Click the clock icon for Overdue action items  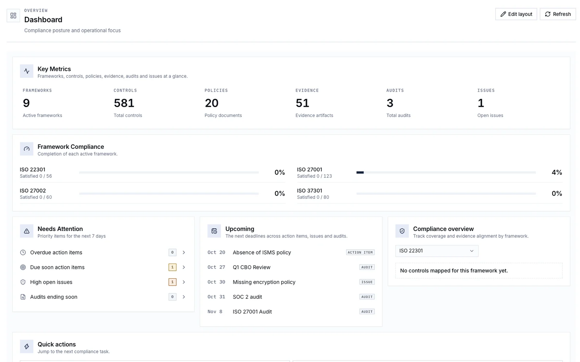coord(23,252)
